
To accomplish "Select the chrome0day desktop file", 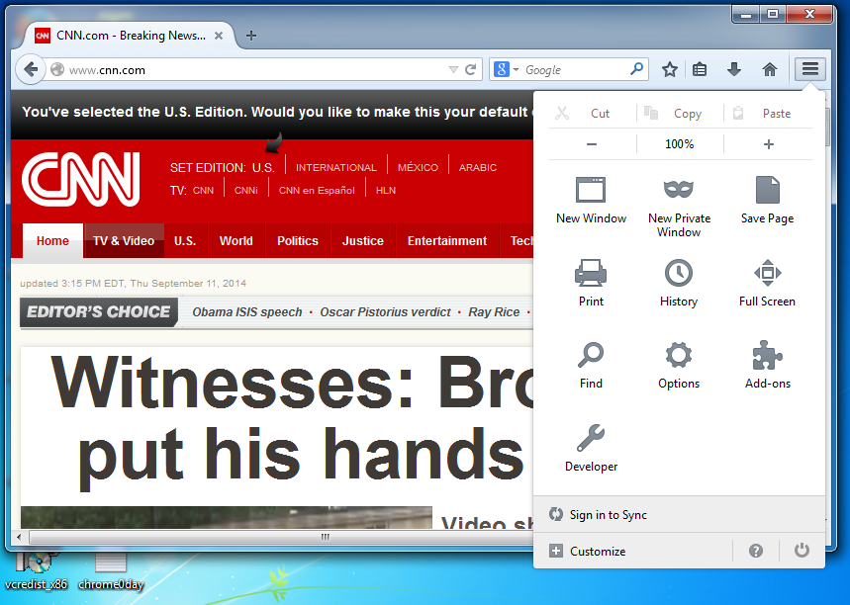I will [x=111, y=572].
